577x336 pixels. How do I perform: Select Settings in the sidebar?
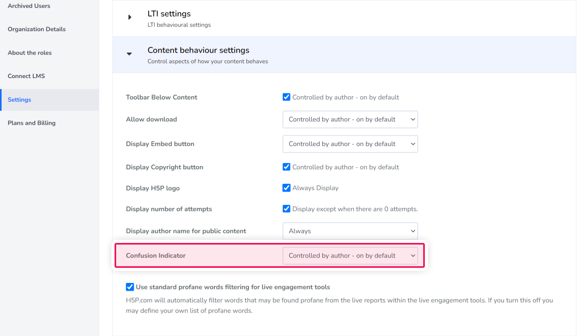(x=19, y=100)
